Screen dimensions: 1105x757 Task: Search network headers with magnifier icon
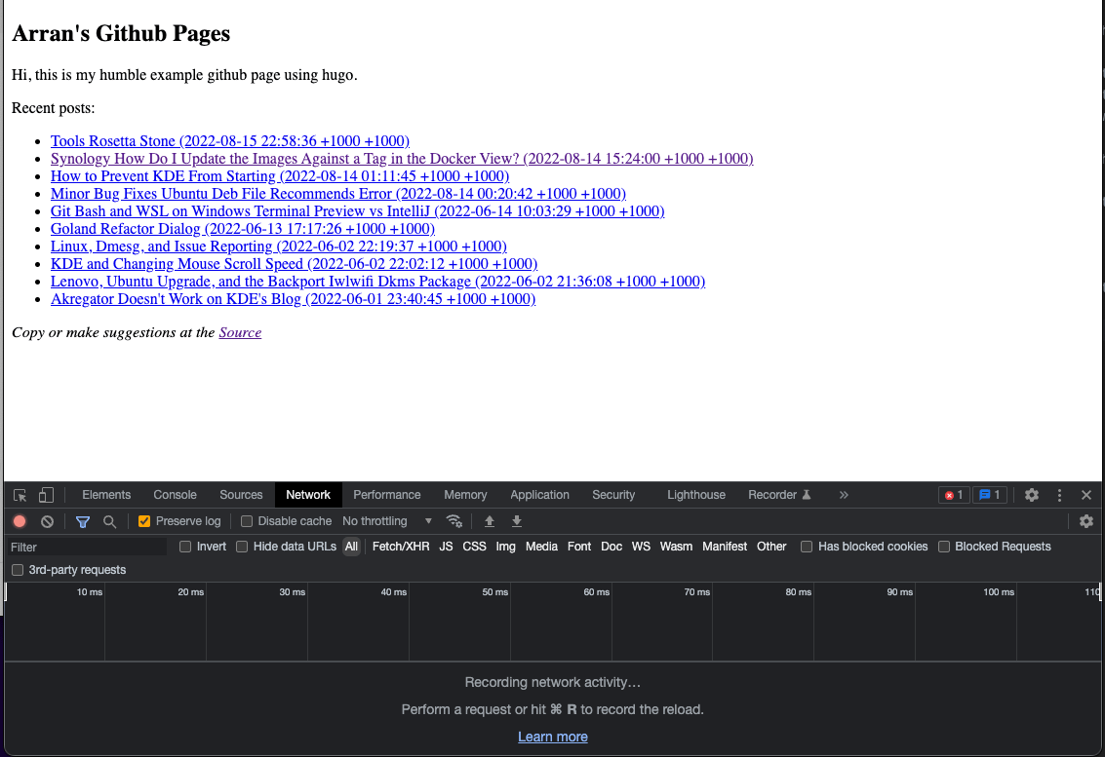coord(109,521)
